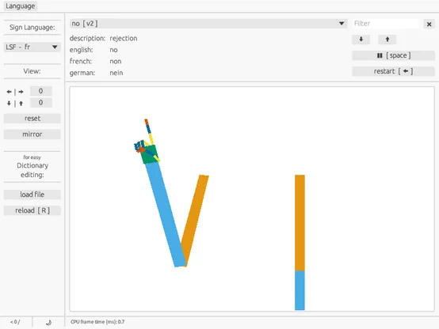Expand the 'no [v2]' sign selection dropdown
439x329 pixels.
(x=208, y=24)
